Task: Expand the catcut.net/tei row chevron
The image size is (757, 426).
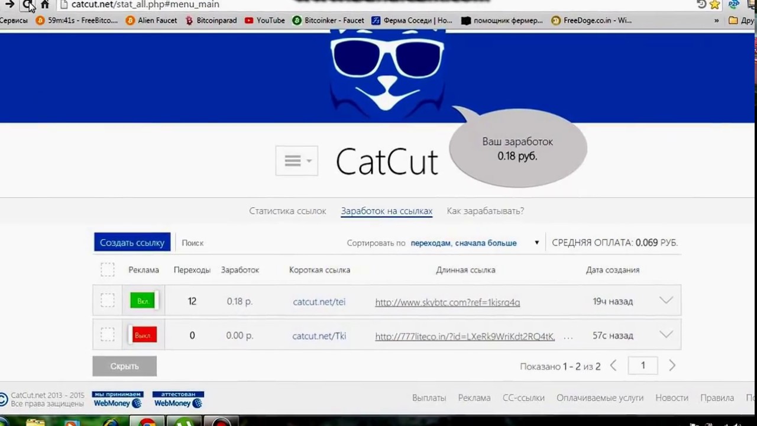Action: [x=666, y=301]
